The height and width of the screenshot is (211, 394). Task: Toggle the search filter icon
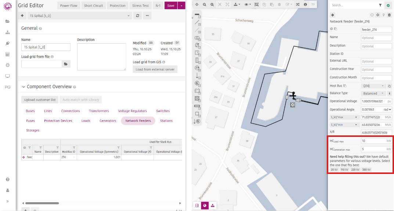[x=380, y=6]
